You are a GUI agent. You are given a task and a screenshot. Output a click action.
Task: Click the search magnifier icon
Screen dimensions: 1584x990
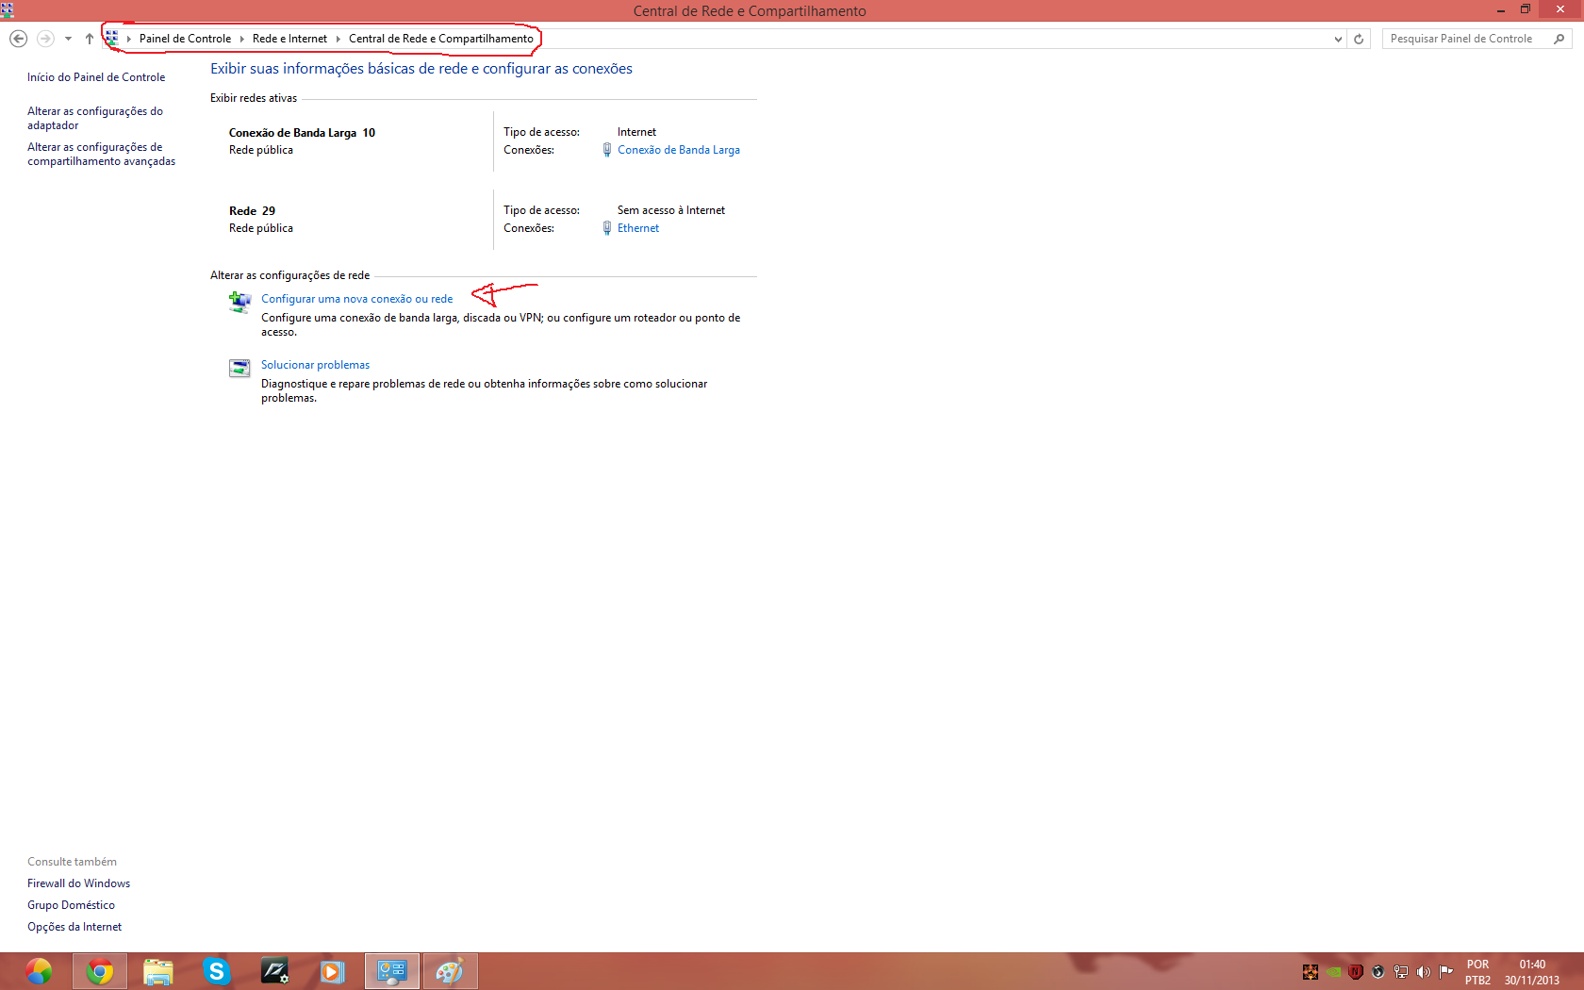[x=1559, y=39]
